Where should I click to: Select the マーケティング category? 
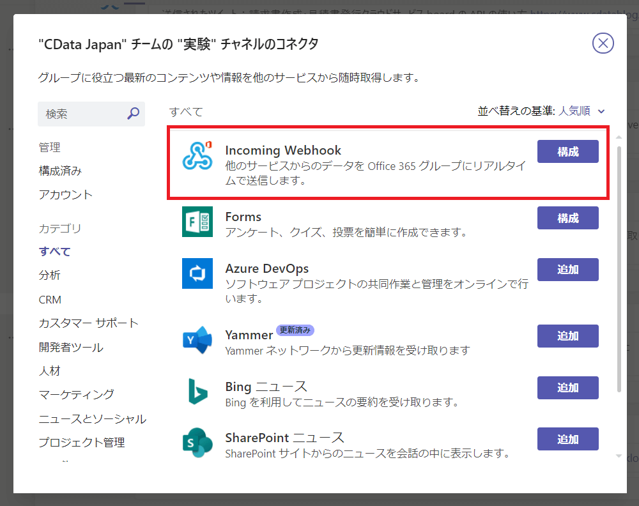[76, 394]
